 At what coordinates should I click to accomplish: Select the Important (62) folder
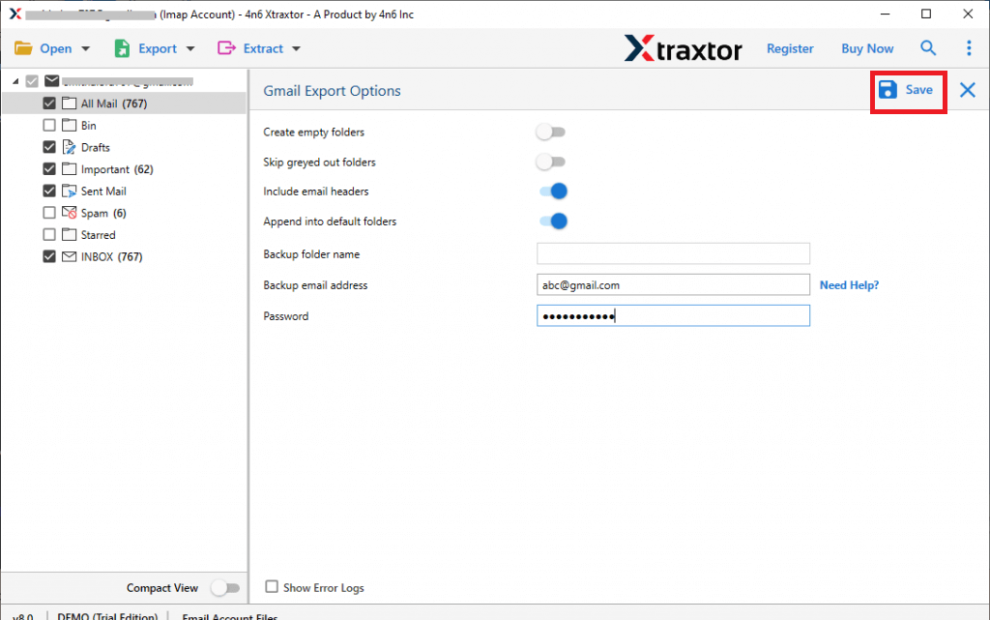click(x=117, y=169)
